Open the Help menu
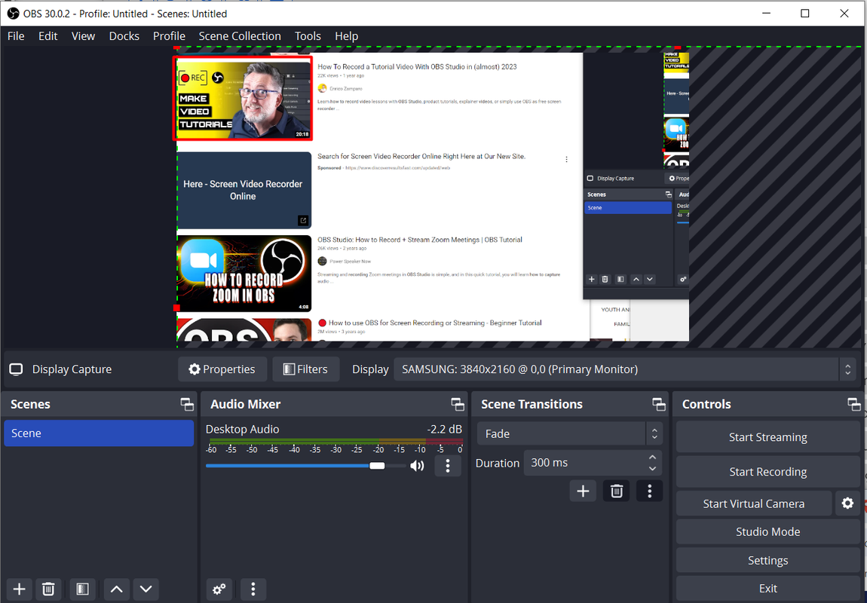 click(x=347, y=36)
